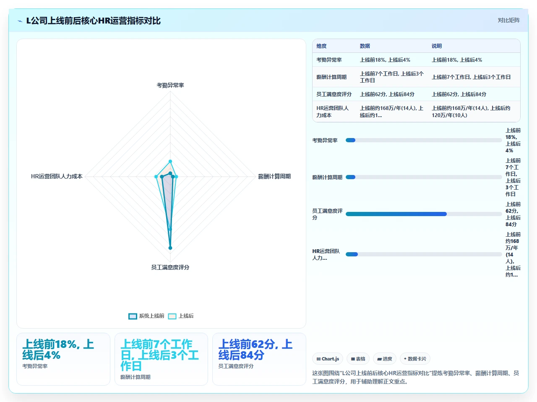
Task: Open the 薪酬计算周期 data card
Action: pyautogui.click(x=161, y=359)
